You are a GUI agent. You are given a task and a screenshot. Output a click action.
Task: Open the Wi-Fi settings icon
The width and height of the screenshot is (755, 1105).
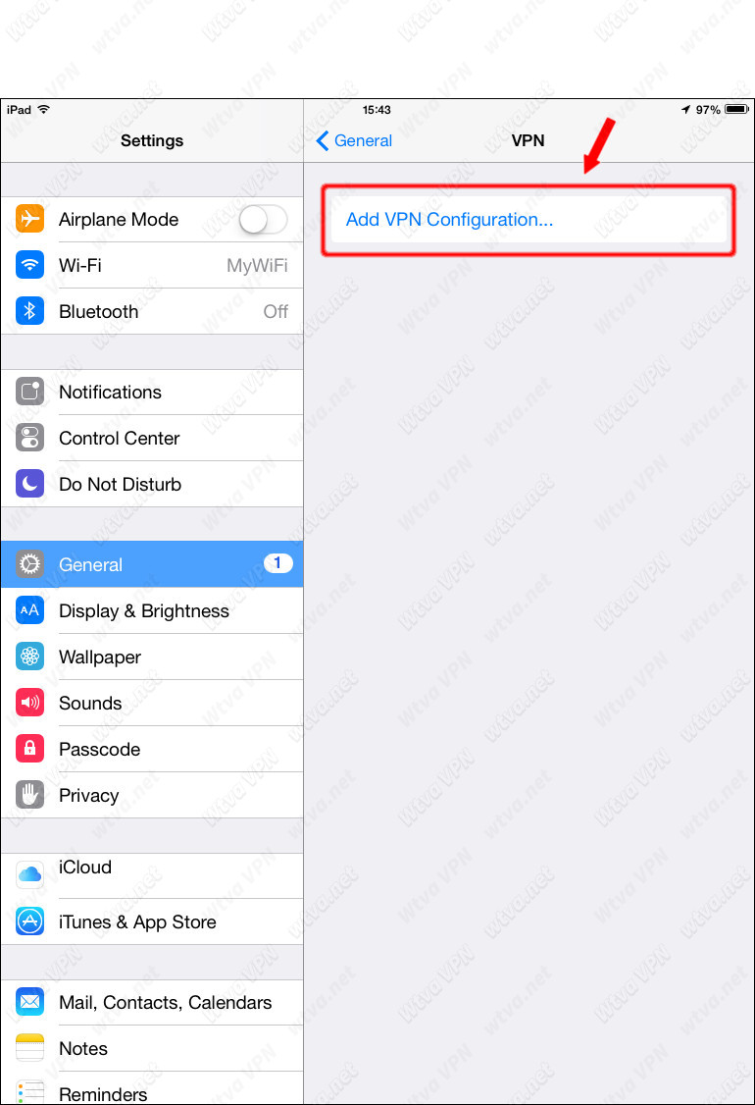click(x=29, y=265)
